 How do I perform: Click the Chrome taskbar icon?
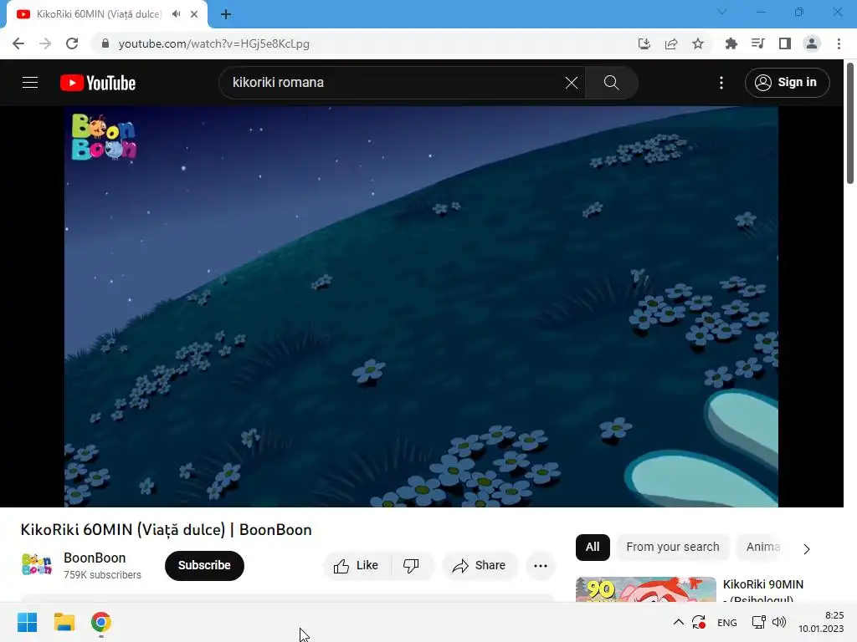[x=101, y=622]
